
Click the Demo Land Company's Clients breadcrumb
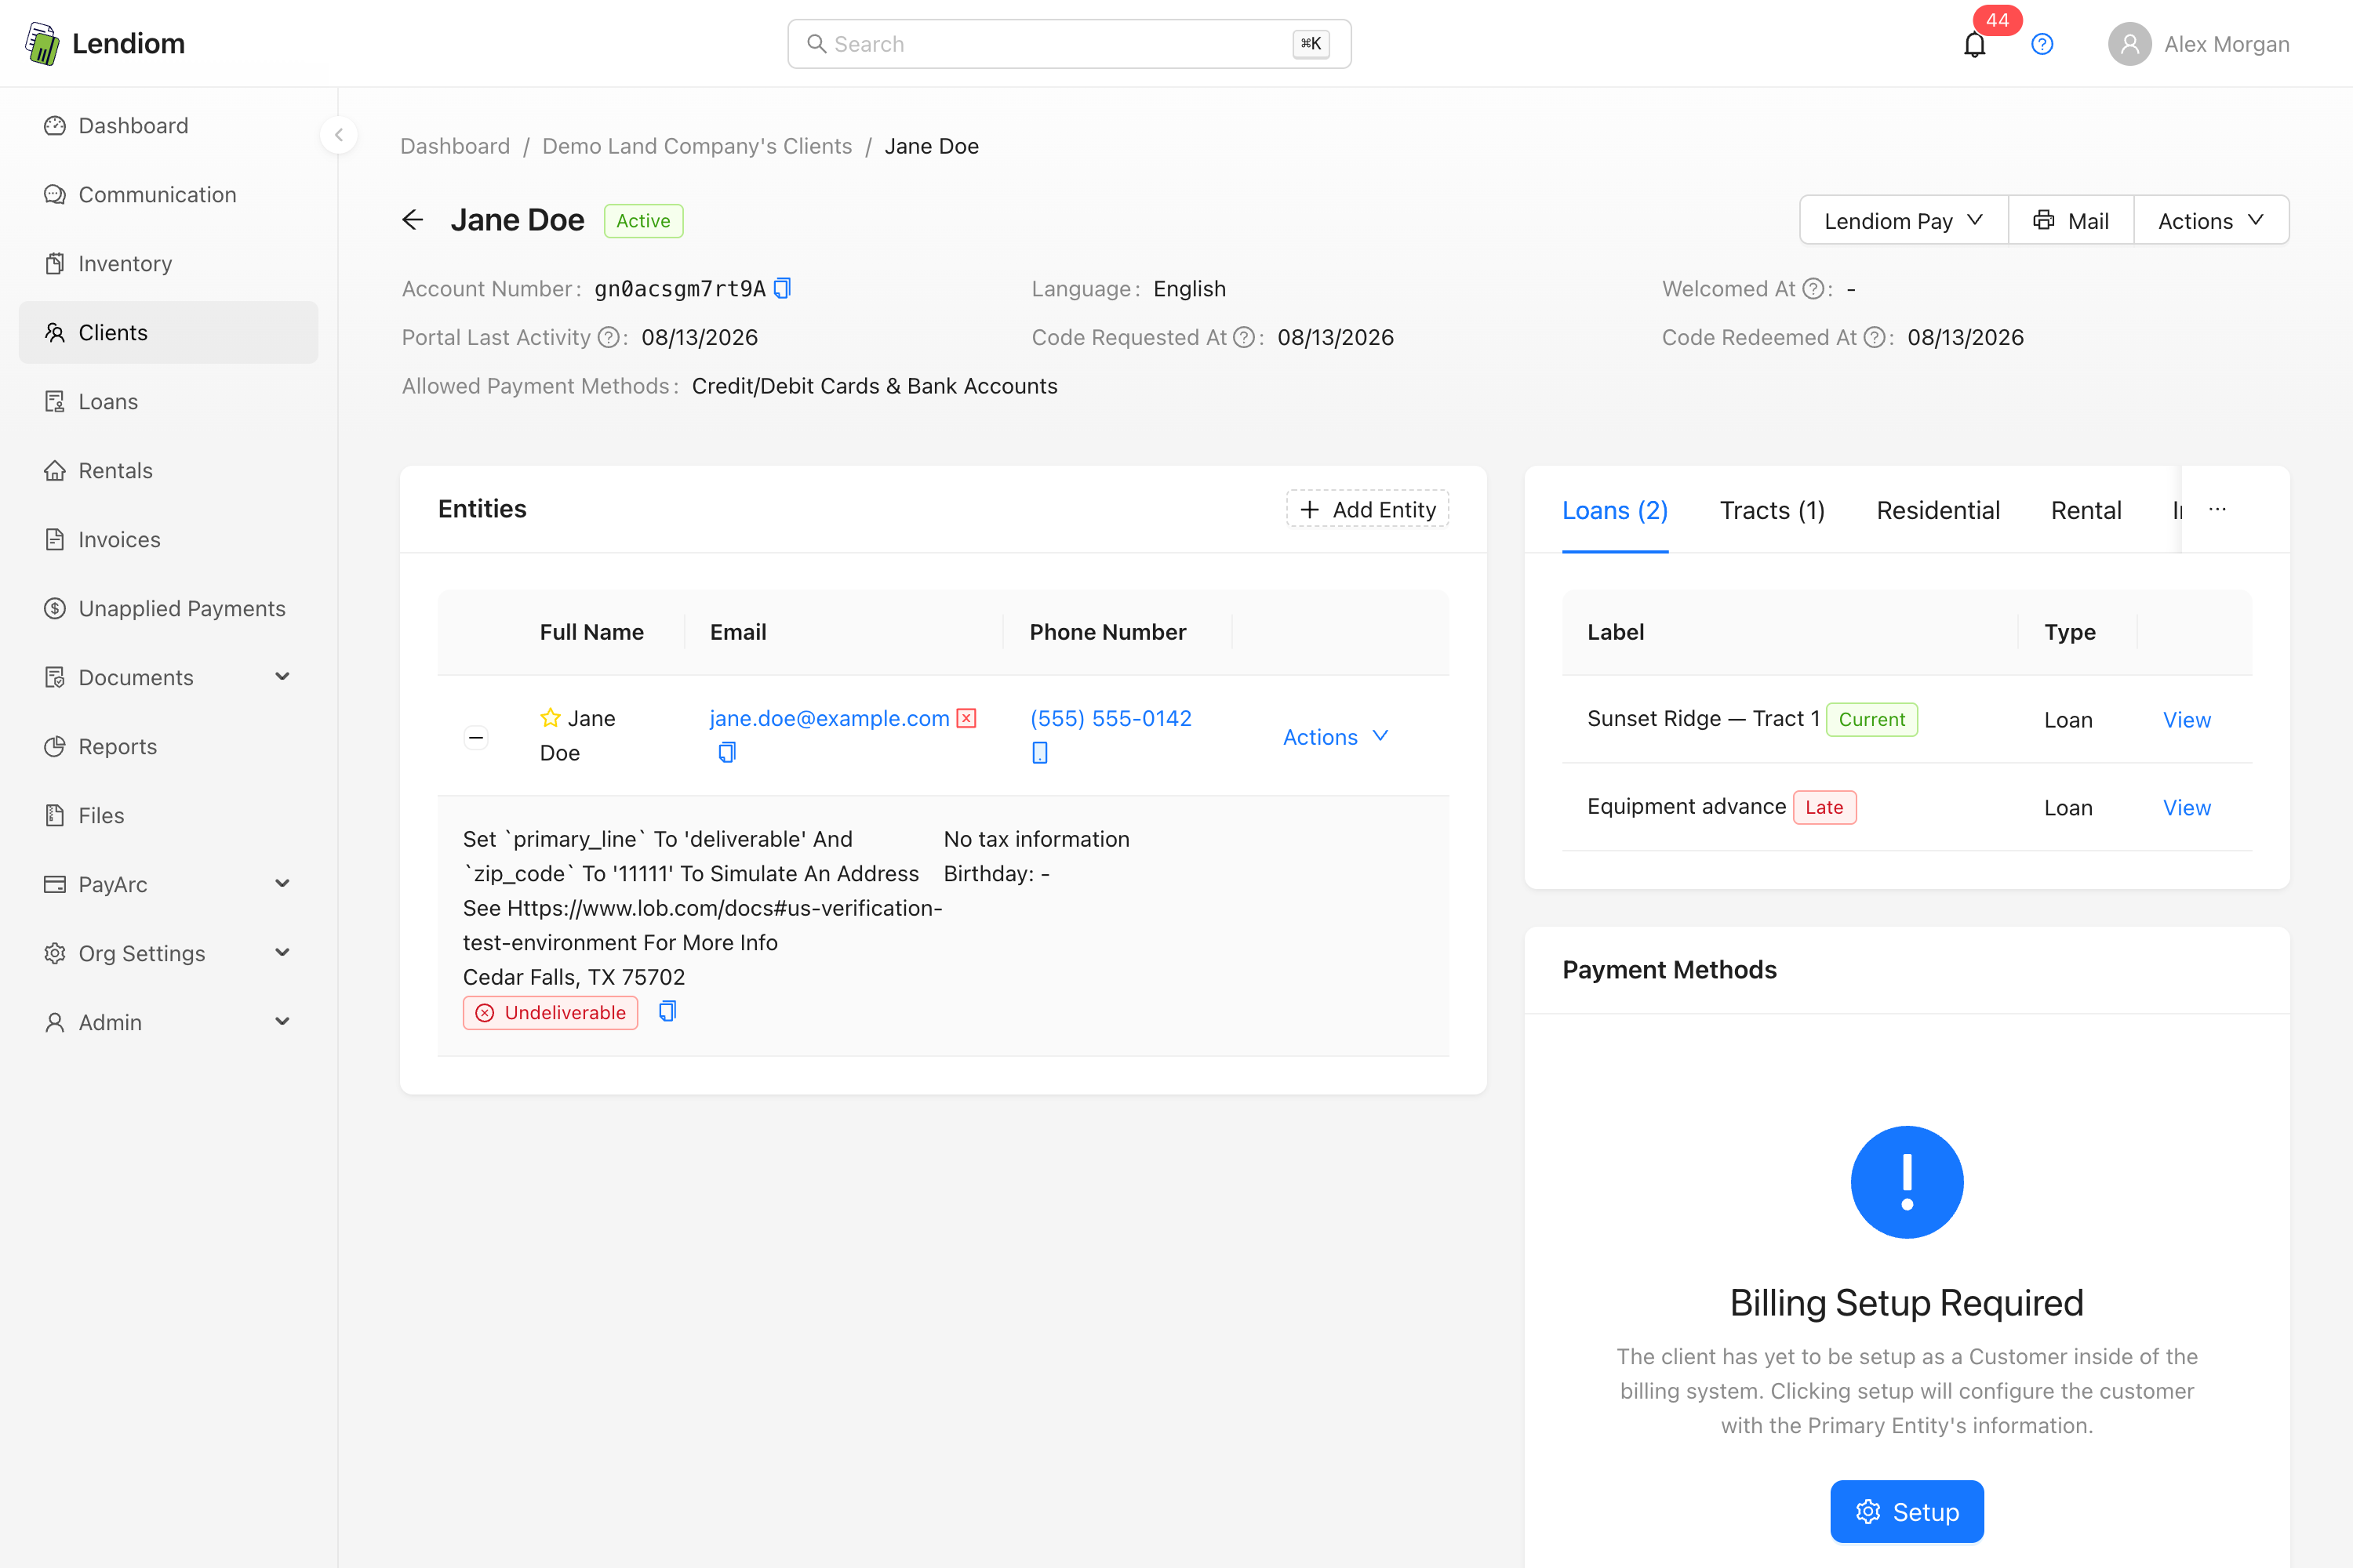pyautogui.click(x=697, y=146)
